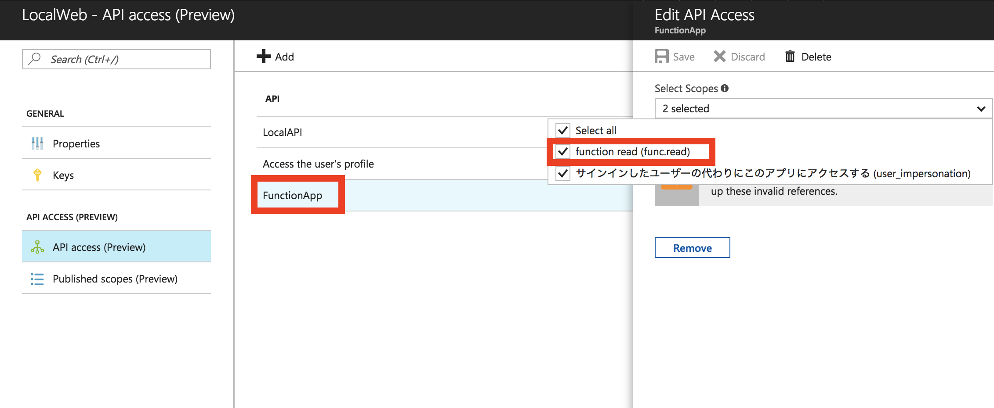Click the API column header
This screenshot has width=994, height=408.
pyautogui.click(x=272, y=99)
